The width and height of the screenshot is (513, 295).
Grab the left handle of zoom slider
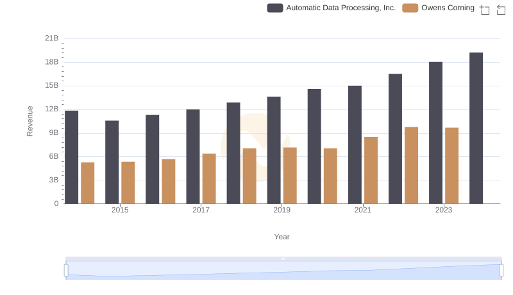[x=66, y=271]
